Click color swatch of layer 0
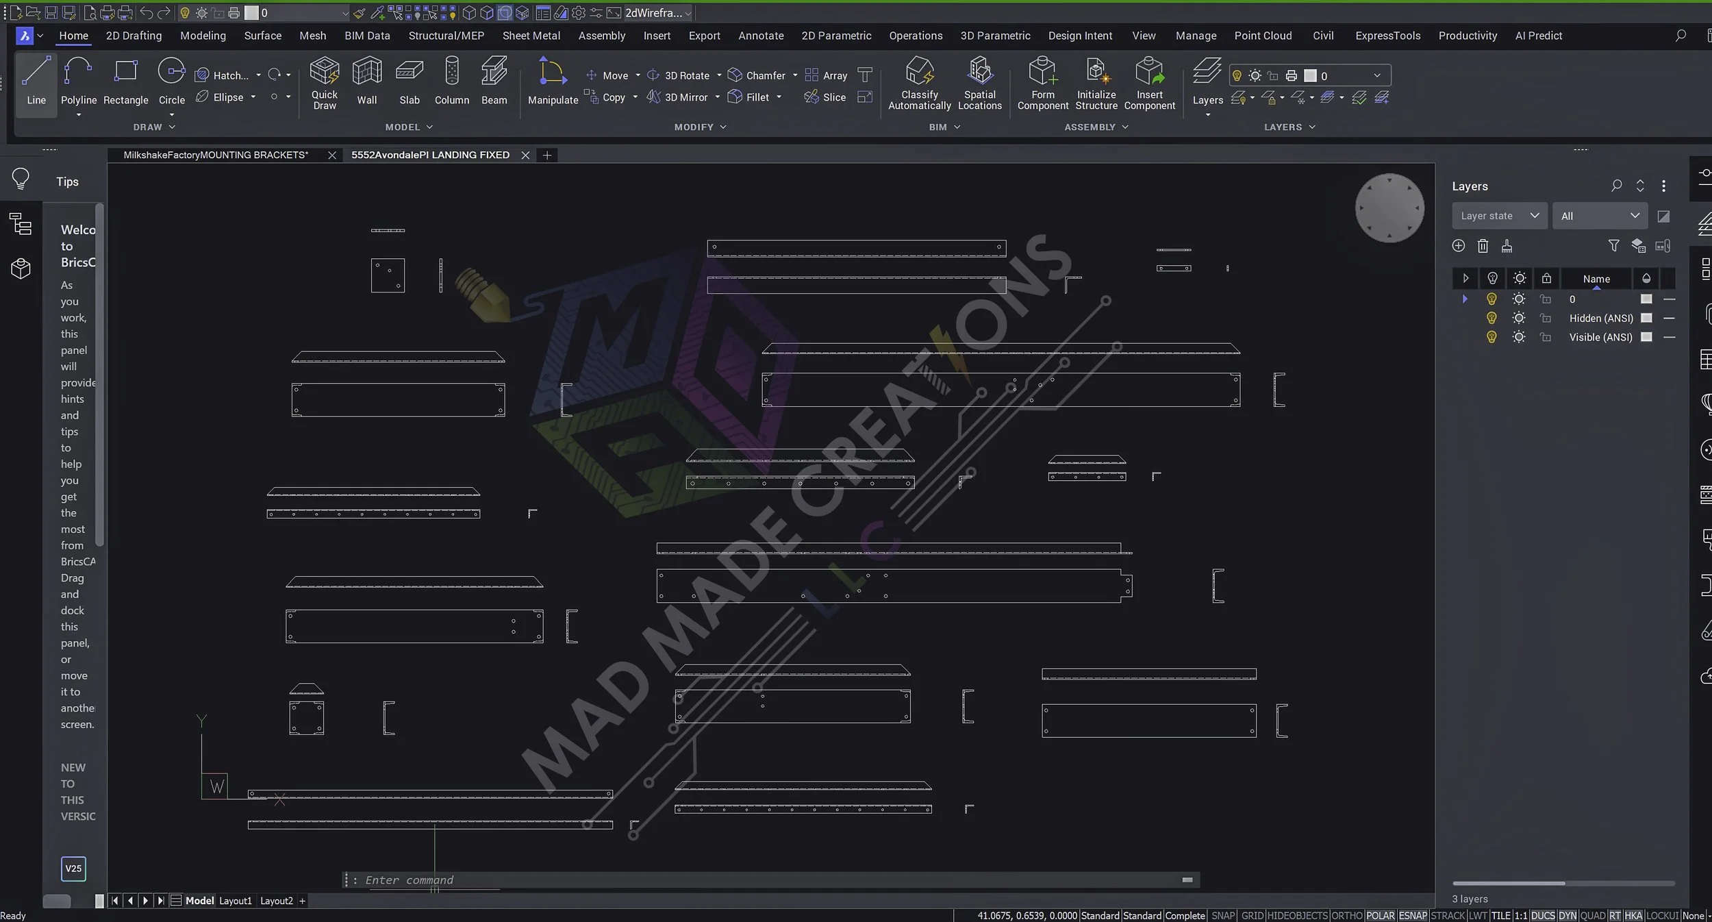This screenshot has height=922, width=1712. click(1646, 299)
